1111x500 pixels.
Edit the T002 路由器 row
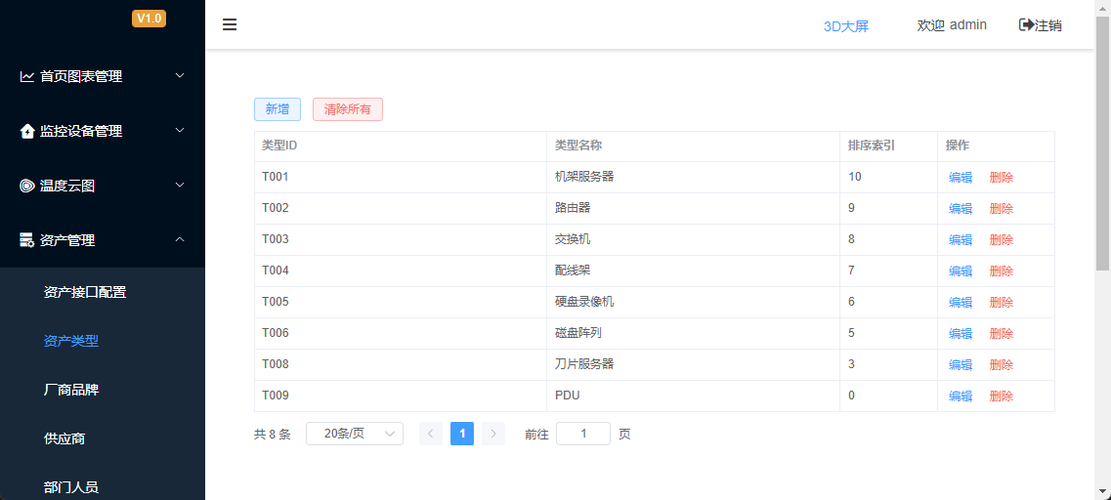[x=961, y=208]
